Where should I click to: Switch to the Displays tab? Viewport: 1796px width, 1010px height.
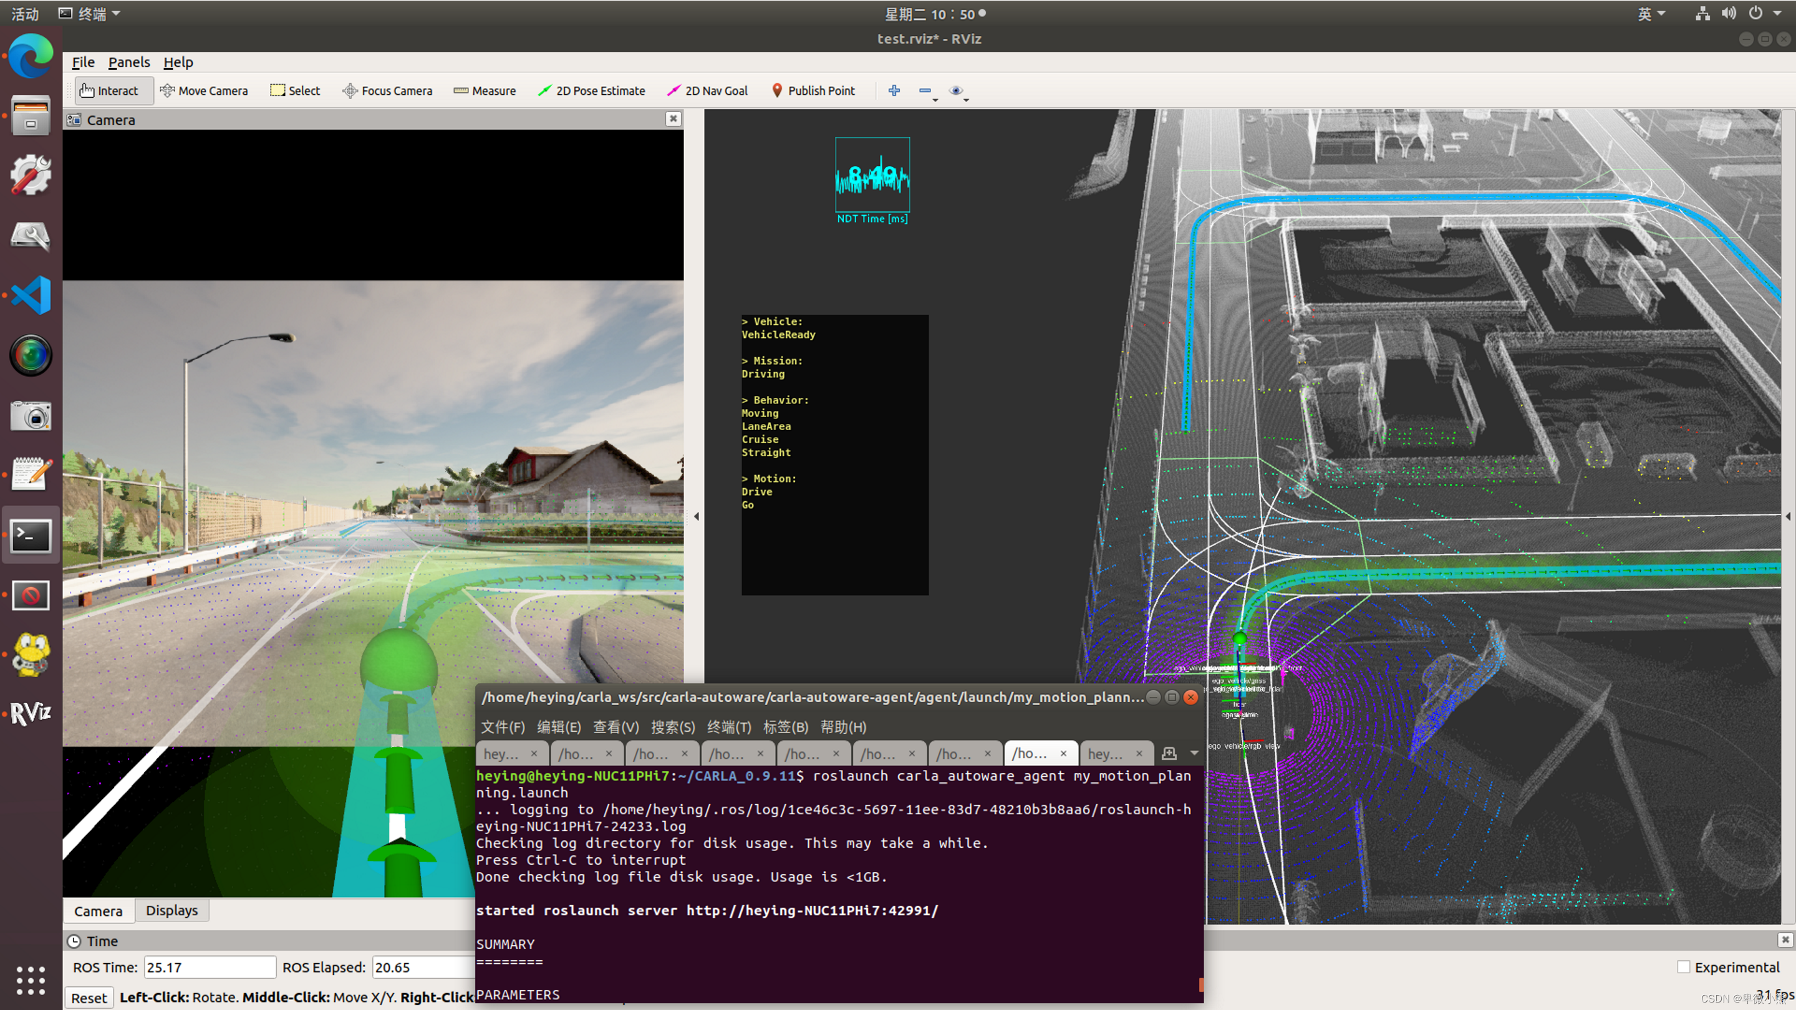click(171, 910)
